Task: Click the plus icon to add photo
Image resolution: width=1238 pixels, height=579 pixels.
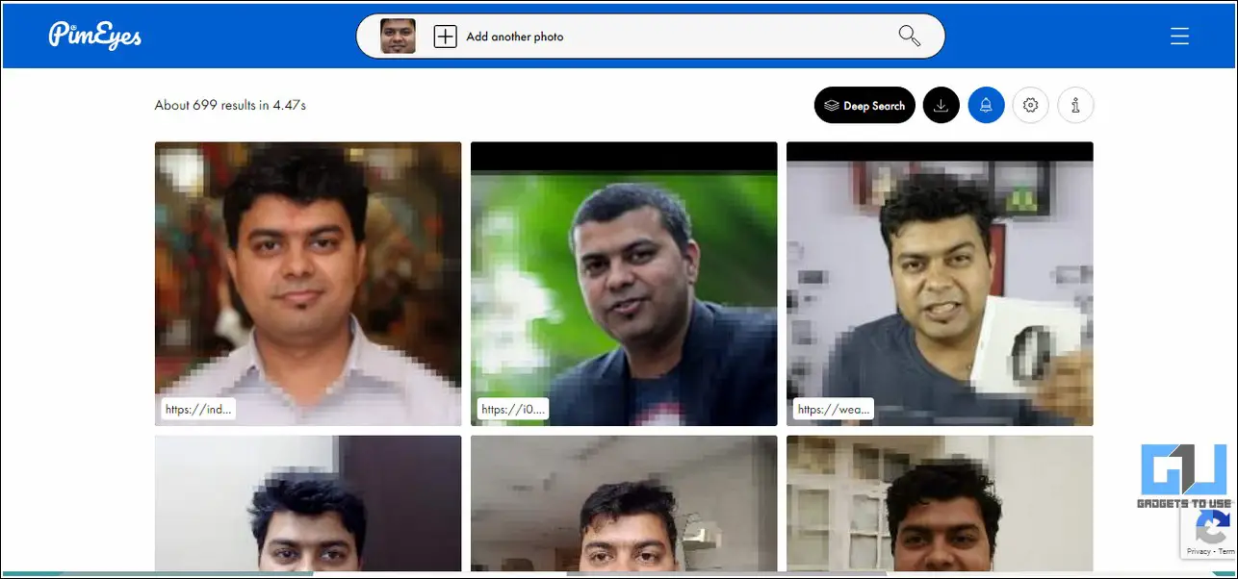Action: [445, 37]
